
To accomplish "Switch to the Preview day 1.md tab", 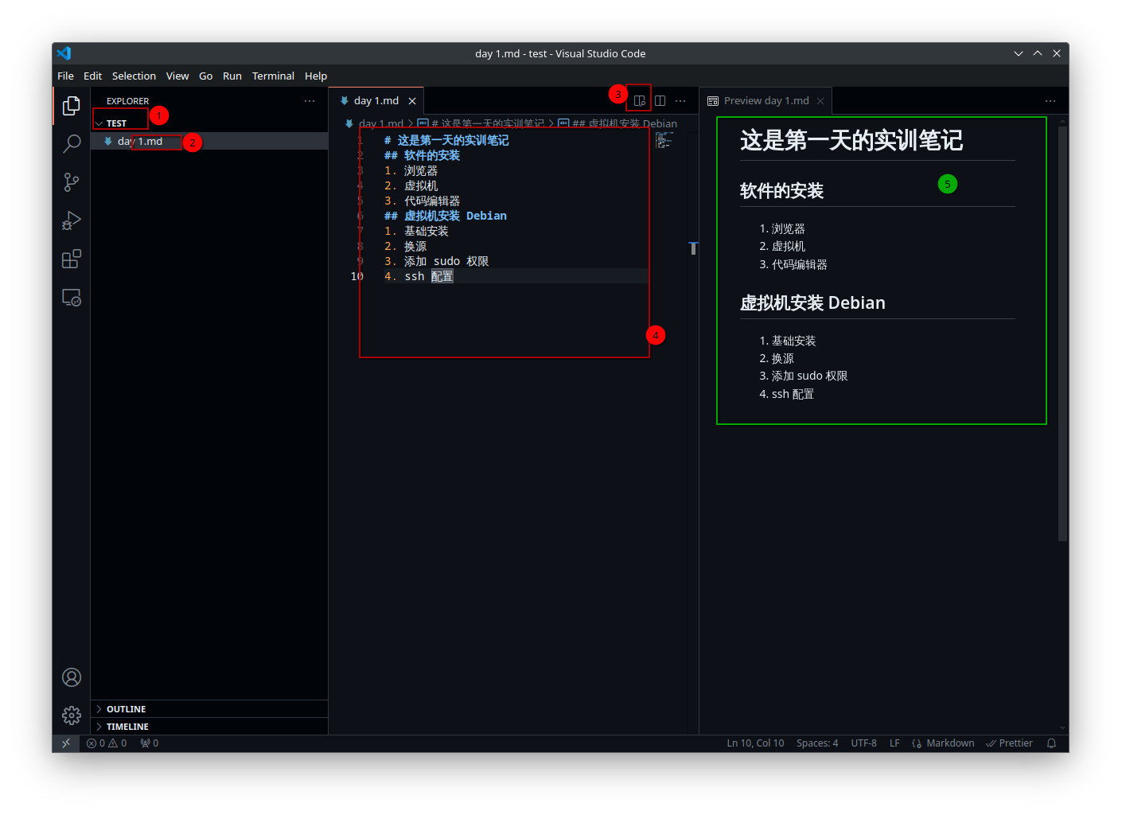I will [766, 101].
